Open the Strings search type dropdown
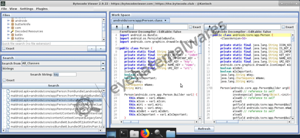Viewport: 300px width, 138px height. [103, 69]
